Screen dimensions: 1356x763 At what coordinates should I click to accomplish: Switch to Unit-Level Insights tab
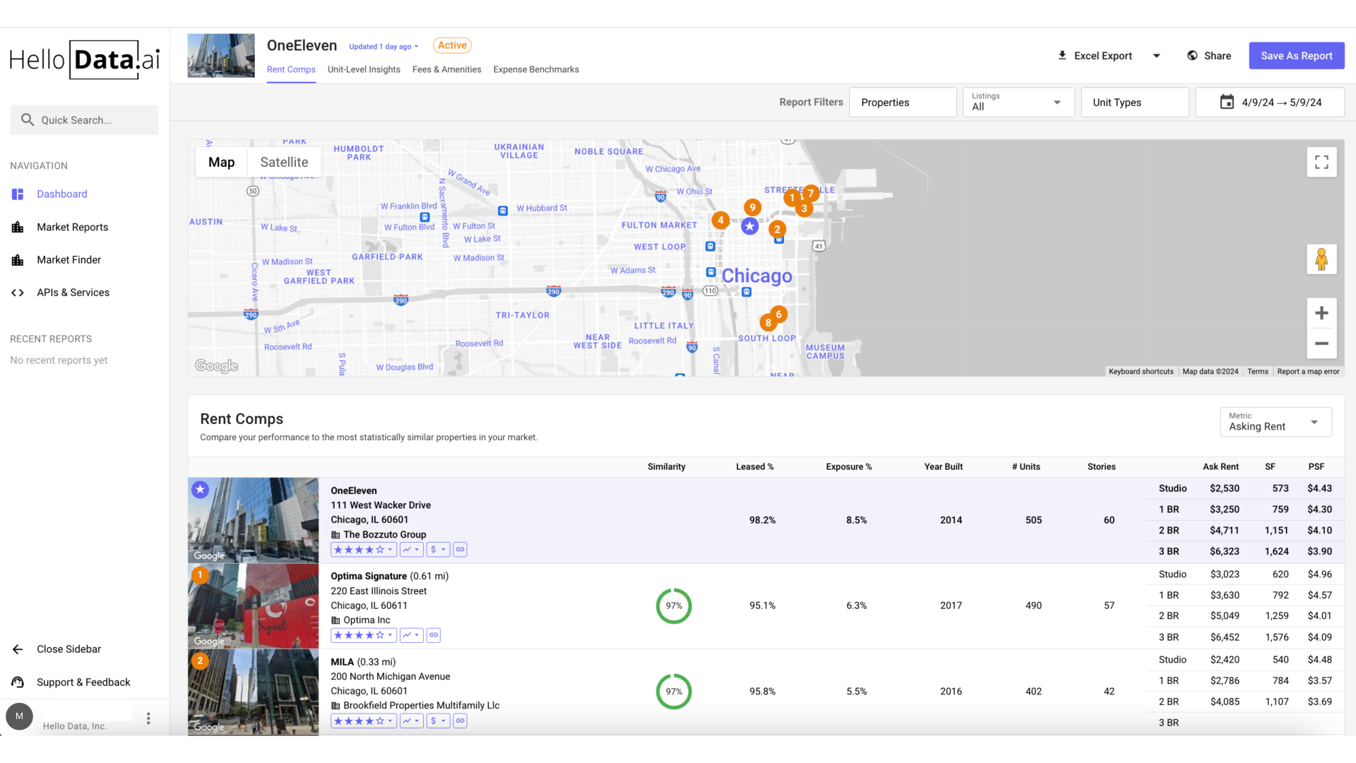[x=364, y=69]
